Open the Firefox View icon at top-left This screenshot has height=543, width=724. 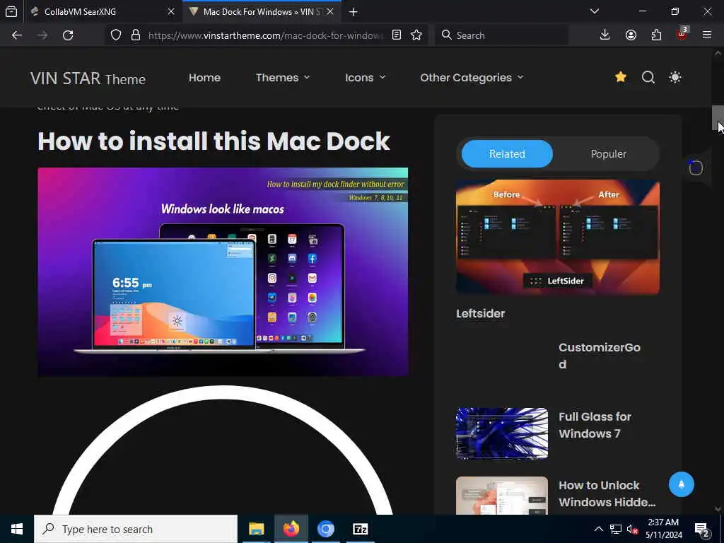pyautogui.click(x=11, y=11)
